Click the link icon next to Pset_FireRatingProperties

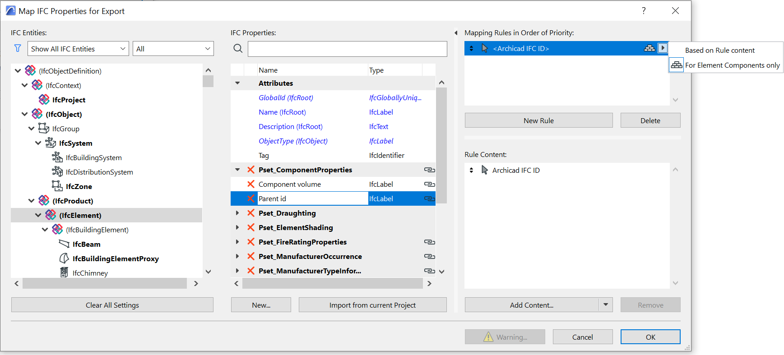(429, 242)
